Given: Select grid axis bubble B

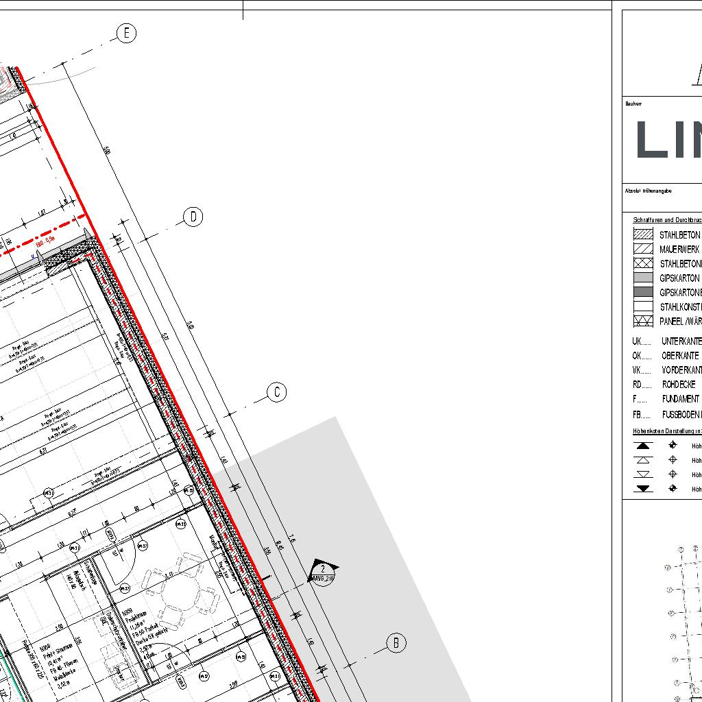Looking at the screenshot, I should click(x=396, y=643).
